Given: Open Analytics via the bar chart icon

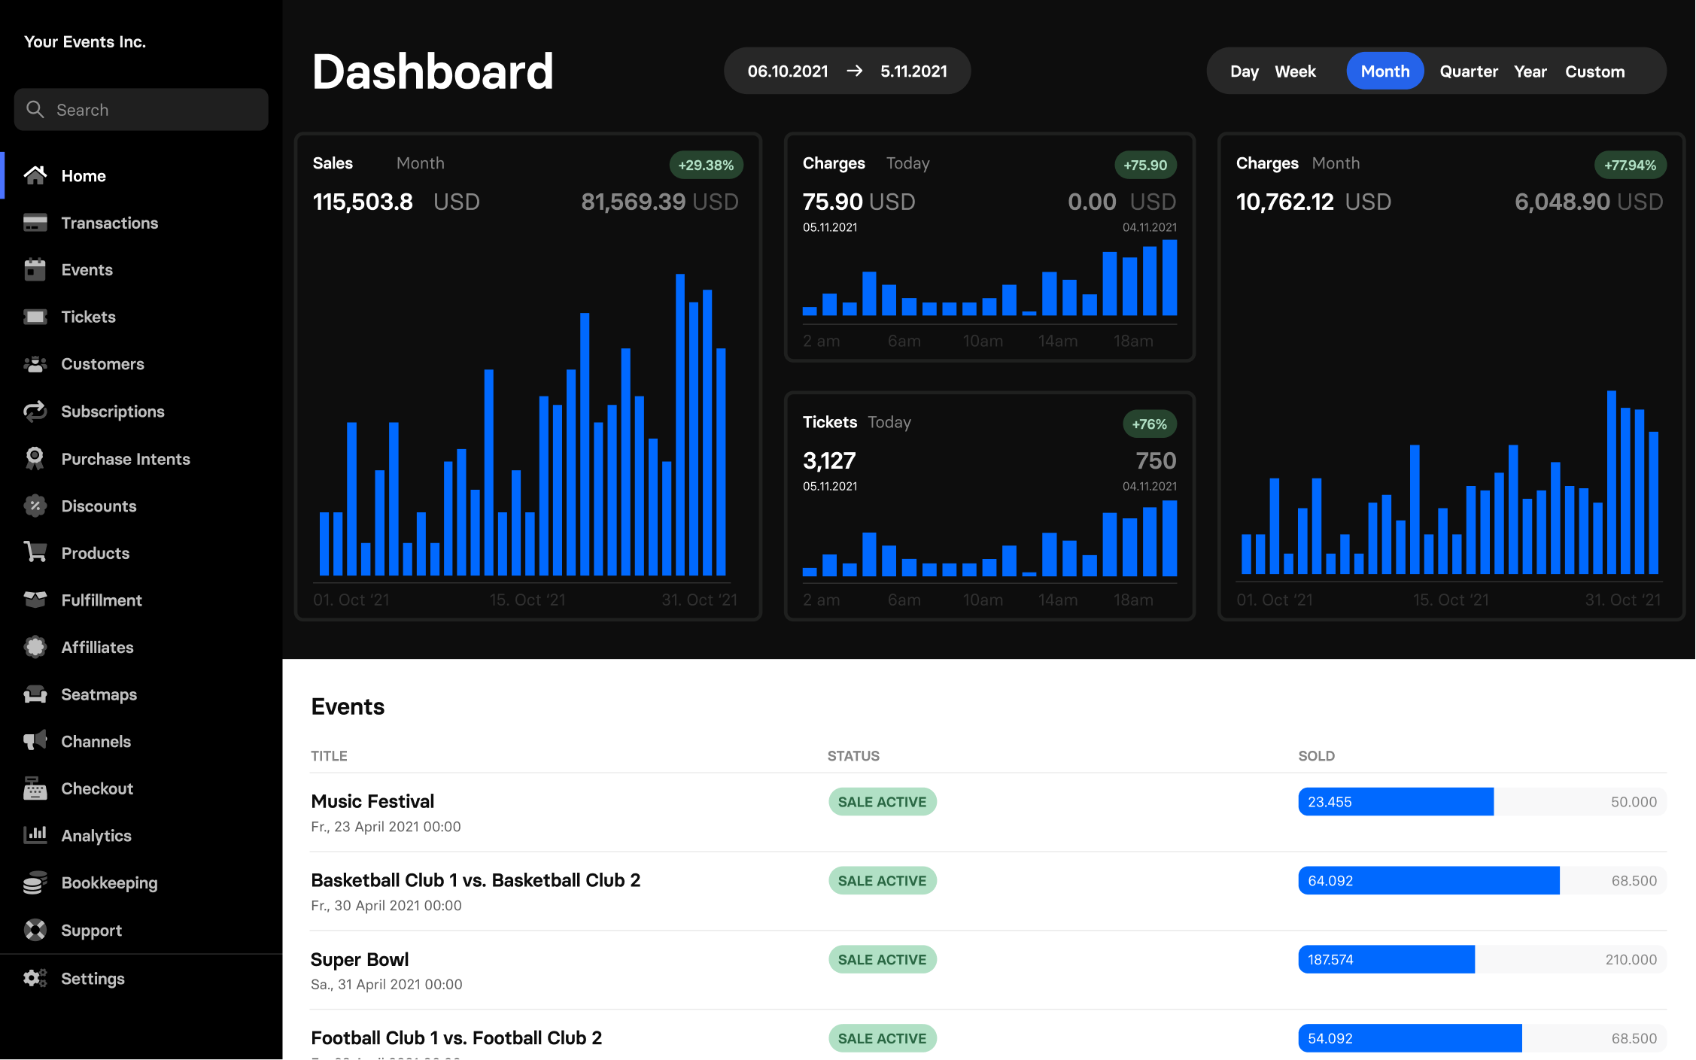Looking at the screenshot, I should point(36,835).
